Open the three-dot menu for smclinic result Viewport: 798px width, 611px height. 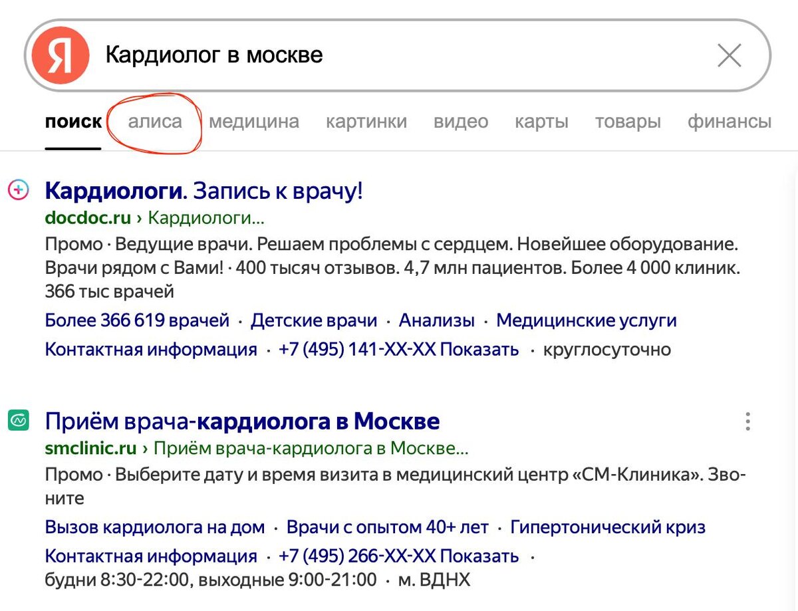748,422
